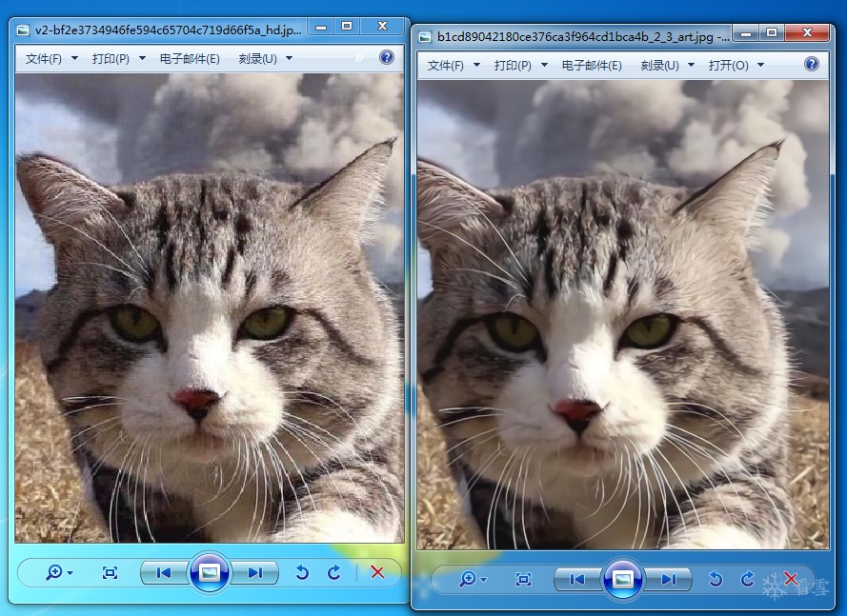Rotate counterclockwise in left window
This screenshot has height=616, width=847.
point(302,572)
